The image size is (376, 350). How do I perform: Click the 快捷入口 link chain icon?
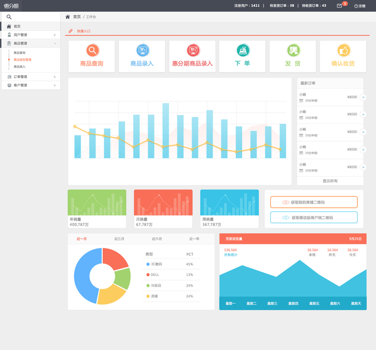click(71, 31)
